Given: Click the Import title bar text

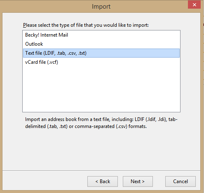Looking at the screenshot, I should click(x=101, y=7).
